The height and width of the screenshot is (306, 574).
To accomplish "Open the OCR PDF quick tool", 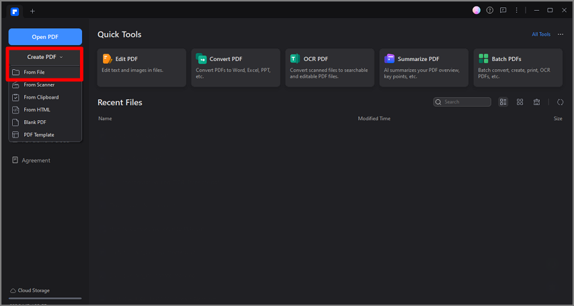I will pyautogui.click(x=330, y=68).
